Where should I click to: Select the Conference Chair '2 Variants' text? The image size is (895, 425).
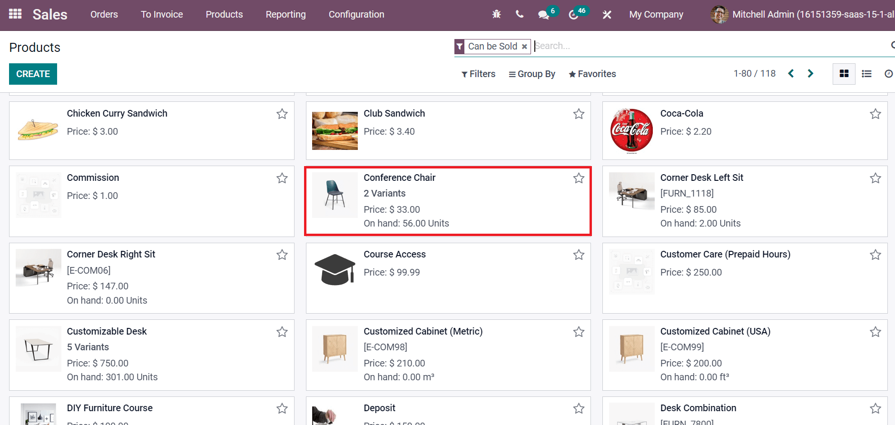pyautogui.click(x=384, y=193)
